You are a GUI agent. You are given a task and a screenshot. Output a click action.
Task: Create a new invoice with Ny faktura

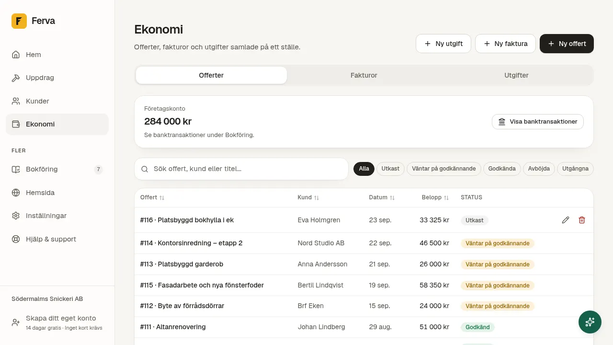pyautogui.click(x=505, y=44)
